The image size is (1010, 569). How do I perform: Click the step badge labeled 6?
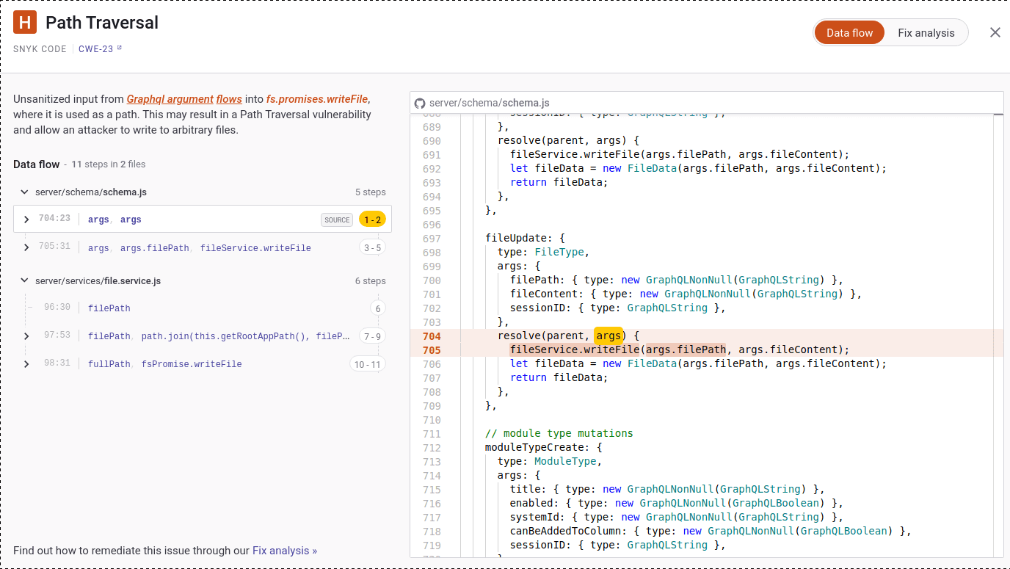(x=377, y=308)
